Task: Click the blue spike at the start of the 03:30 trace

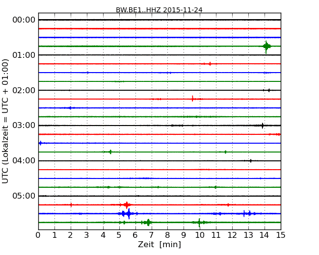Action: pos(40,143)
